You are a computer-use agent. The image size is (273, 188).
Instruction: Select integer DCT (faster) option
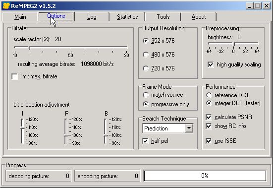[x=209, y=103]
